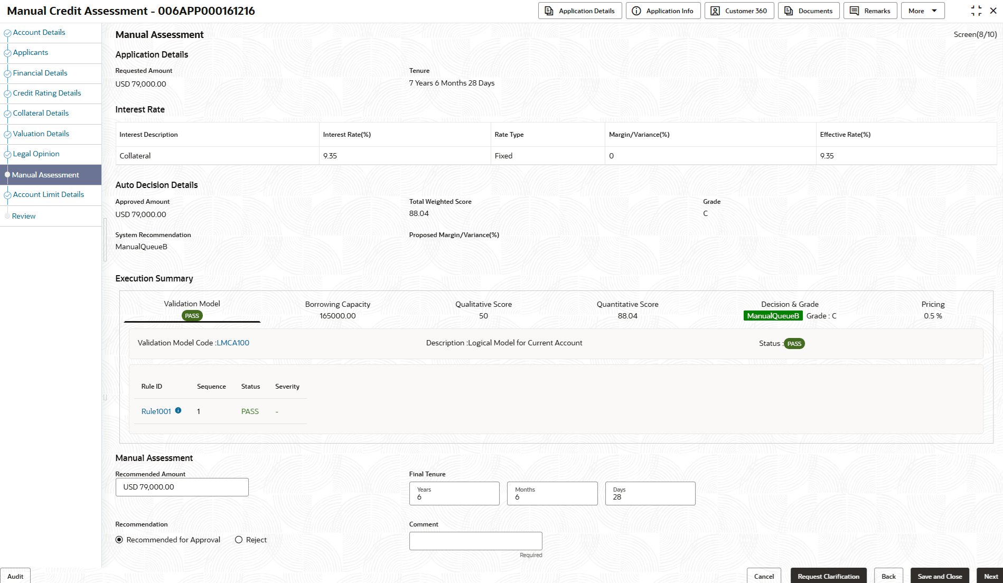This screenshot has height=583, width=1003.
Task: Select Recommended for Approval radio button
Action: 119,540
